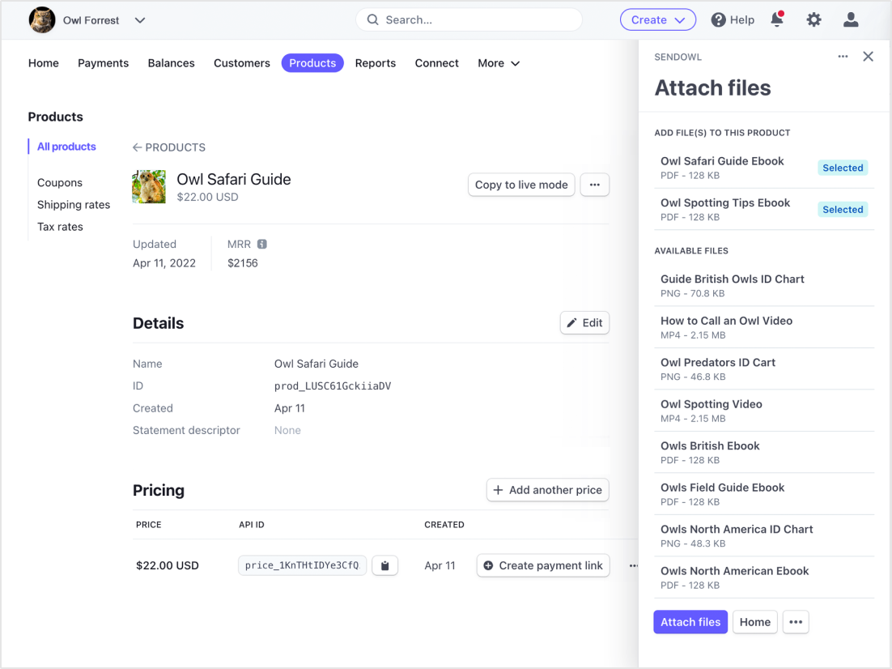
Task: Close the Attach files panel
Action: 868,57
